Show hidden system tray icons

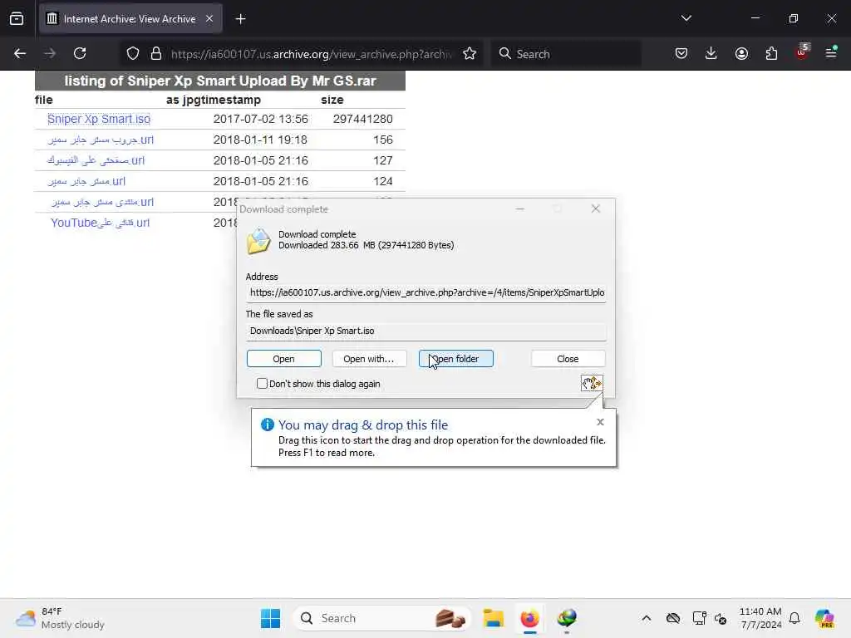[646, 618]
